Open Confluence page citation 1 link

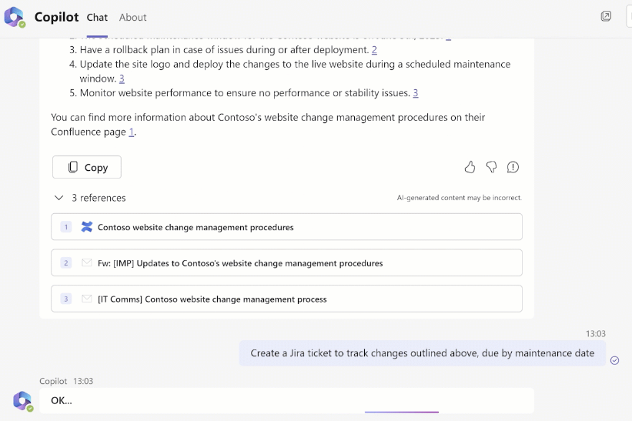pyautogui.click(x=131, y=132)
